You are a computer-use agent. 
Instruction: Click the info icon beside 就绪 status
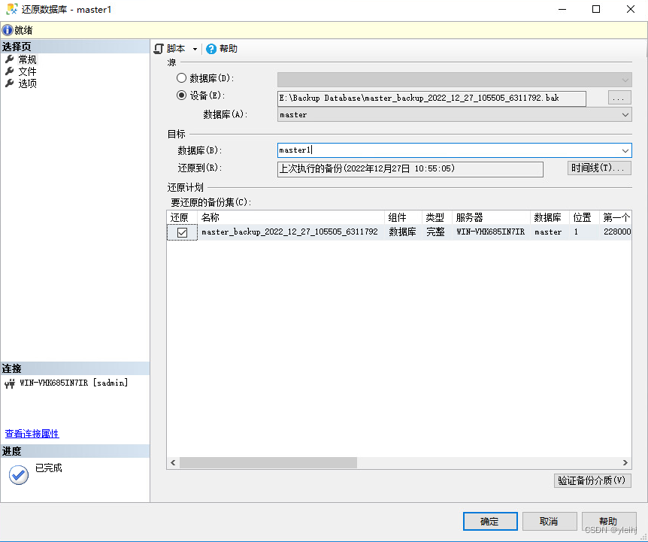8,29
